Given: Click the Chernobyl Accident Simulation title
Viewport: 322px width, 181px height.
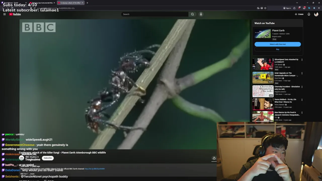Looking at the screenshot, I should (287, 88).
